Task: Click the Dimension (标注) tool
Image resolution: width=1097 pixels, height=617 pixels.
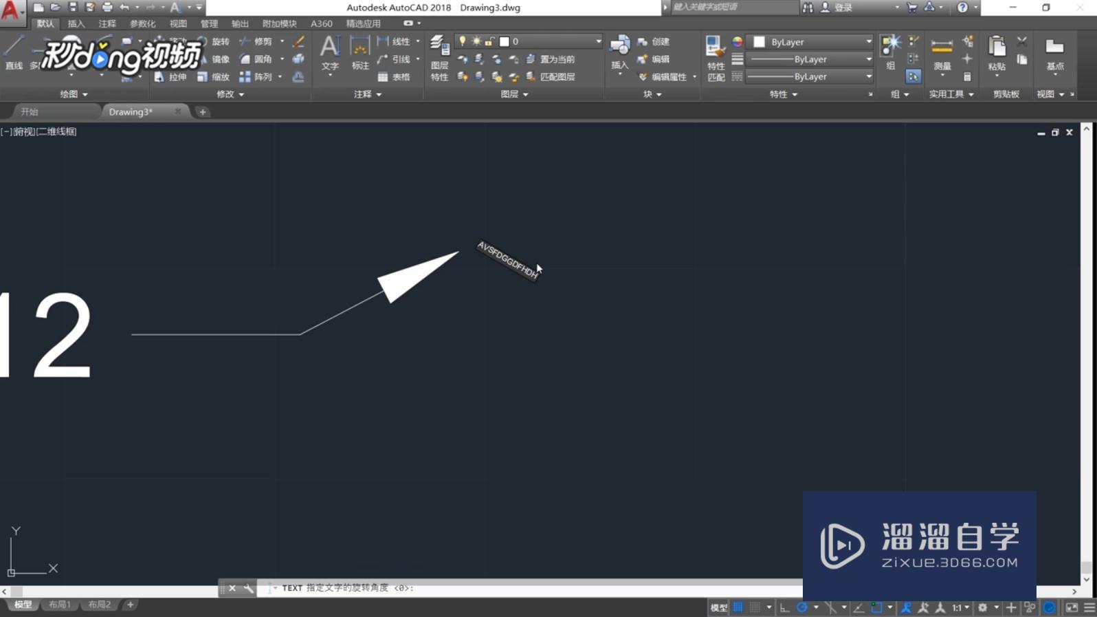Action: pyautogui.click(x=360, y=53)
